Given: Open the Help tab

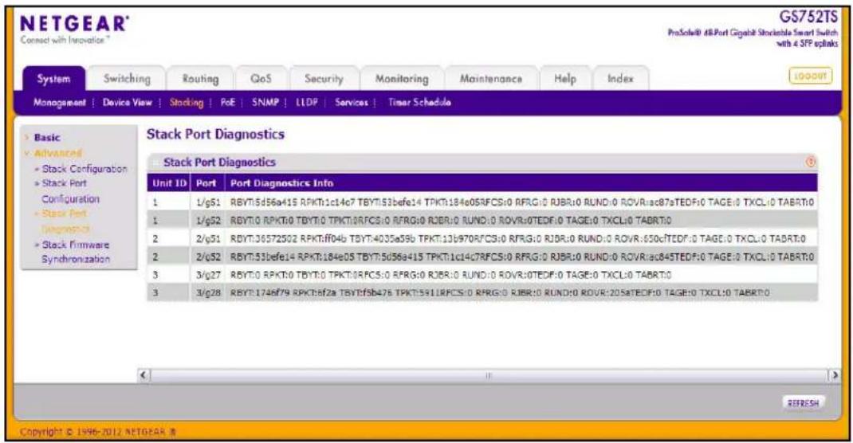Looking at the screenshot, I should pos(564,79).
